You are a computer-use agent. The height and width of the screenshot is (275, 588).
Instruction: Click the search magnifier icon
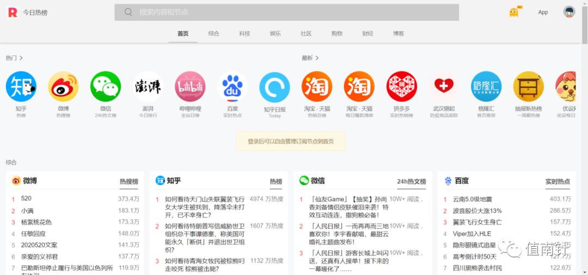(128, 12)
